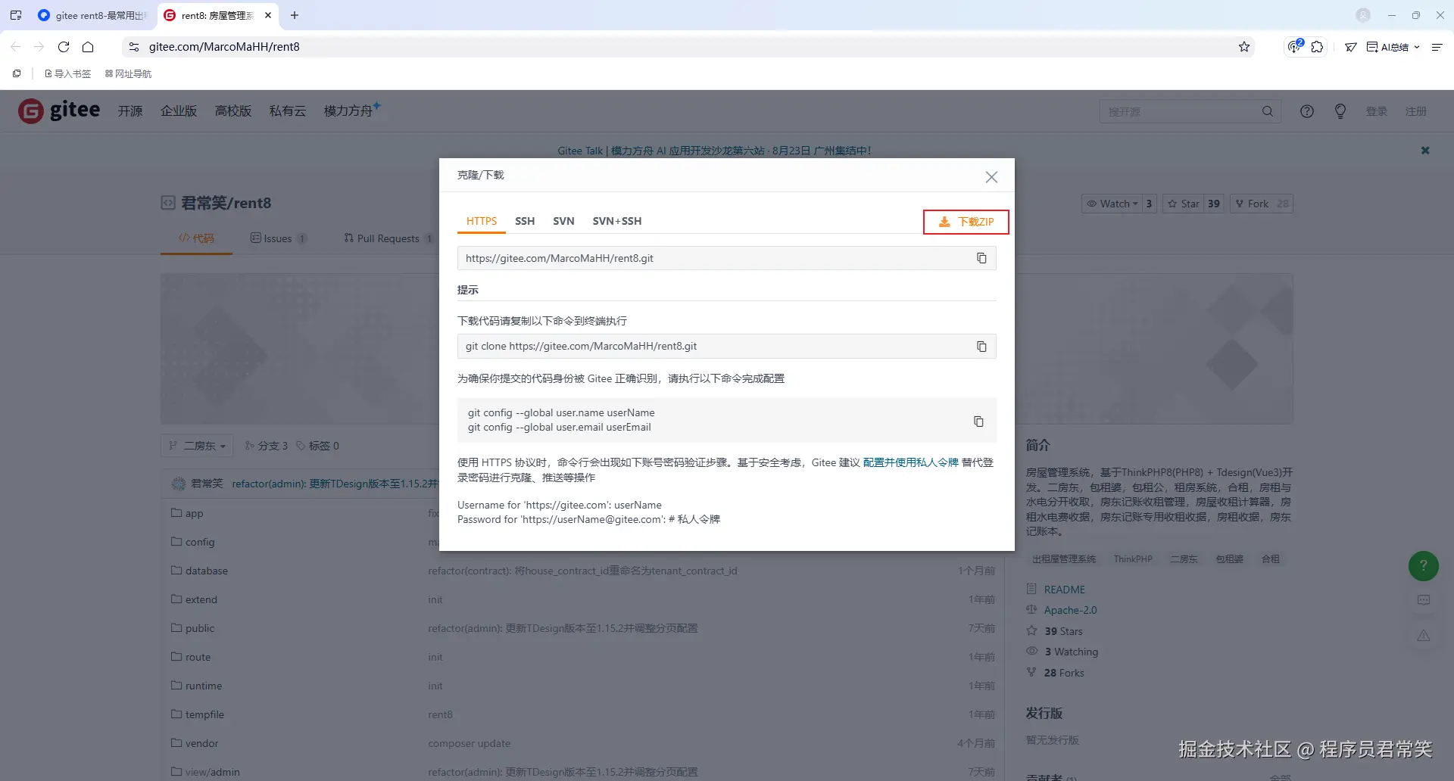The height and width of the screenshot is (781, 1454).
Task: Click the lightbulb icon in header
Action: coord(1340,111)
